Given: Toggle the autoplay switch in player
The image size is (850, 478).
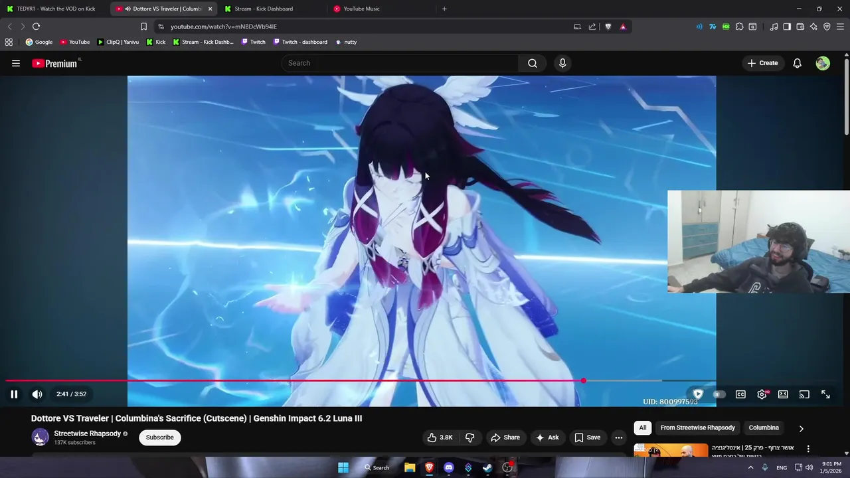Looking at the screenshot, I should tap(718, 394).
